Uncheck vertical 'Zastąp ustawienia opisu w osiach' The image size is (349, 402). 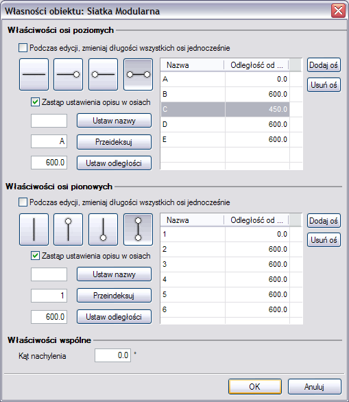coord(35,256)
